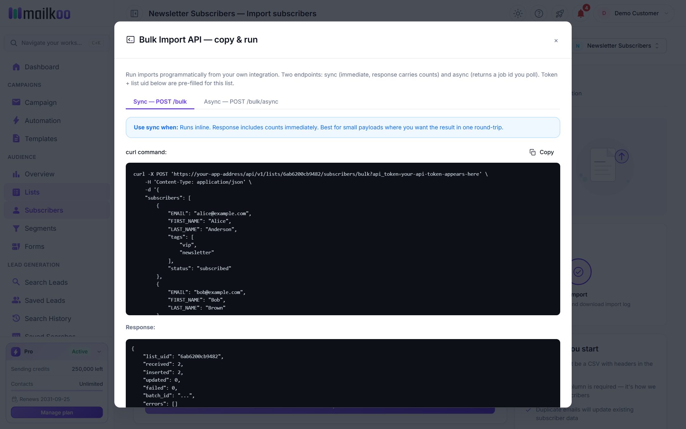Click the Automation lightning icon
The height and width of the screenshot is (429, 686).
click(x=16, y=120)
